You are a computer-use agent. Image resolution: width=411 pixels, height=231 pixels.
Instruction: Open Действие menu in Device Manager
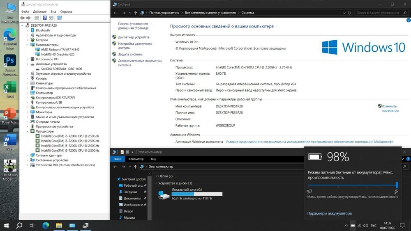(x=39, y=11)
